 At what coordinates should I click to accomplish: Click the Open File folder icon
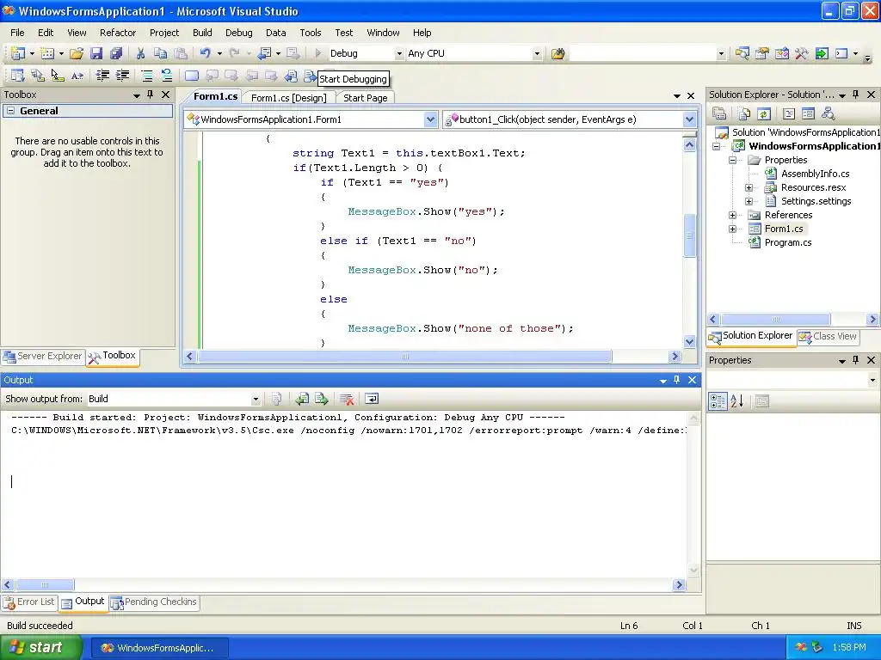(77, 53)
